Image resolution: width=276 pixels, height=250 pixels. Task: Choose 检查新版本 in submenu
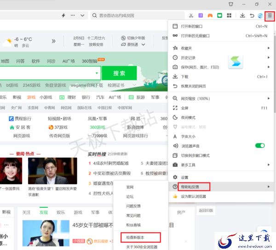pyautogui.click(x=141, y=237)
